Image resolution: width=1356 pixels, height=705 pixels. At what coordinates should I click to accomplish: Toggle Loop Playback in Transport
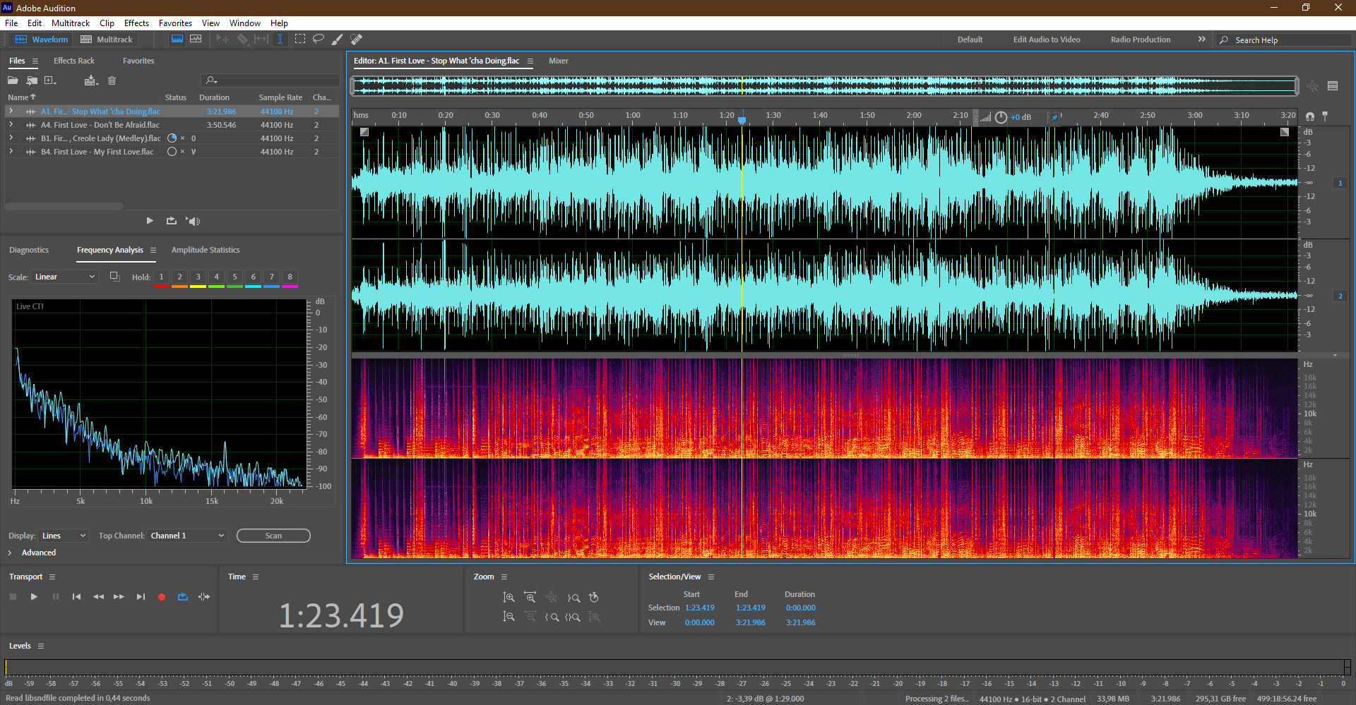(183, 597)
